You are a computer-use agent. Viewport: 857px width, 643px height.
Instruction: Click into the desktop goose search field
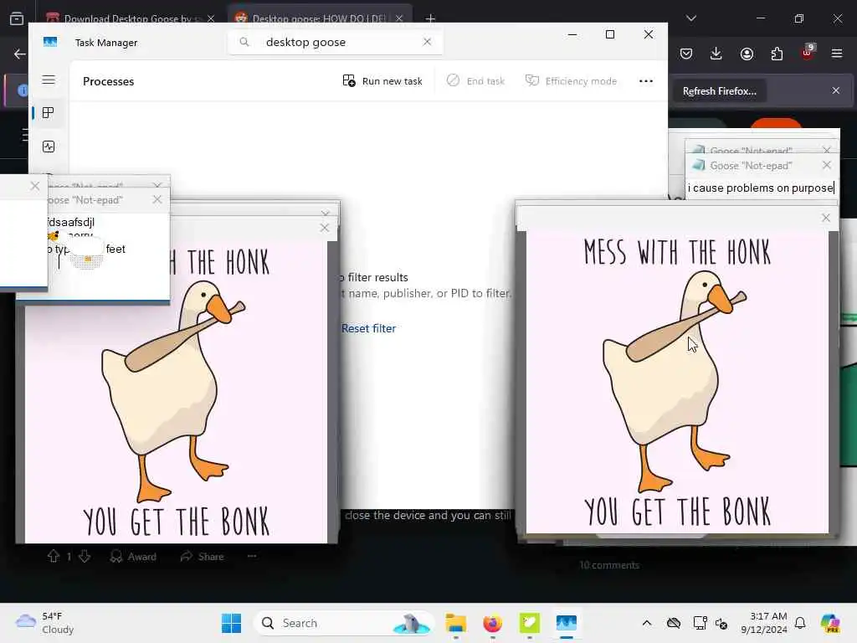click(335, 42)
